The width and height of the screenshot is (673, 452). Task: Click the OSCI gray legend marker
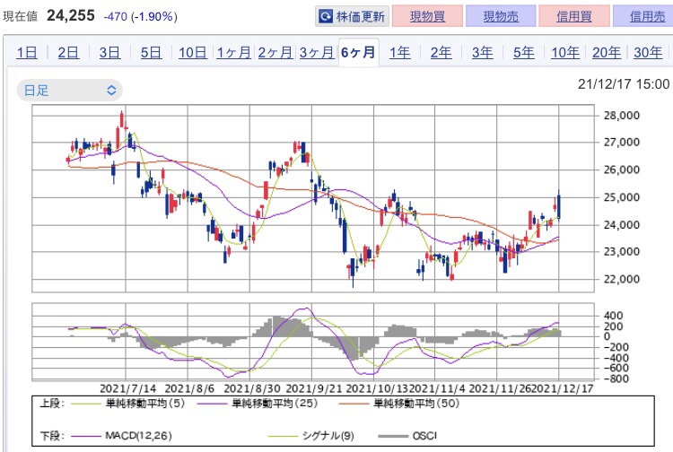coord(393,436)
